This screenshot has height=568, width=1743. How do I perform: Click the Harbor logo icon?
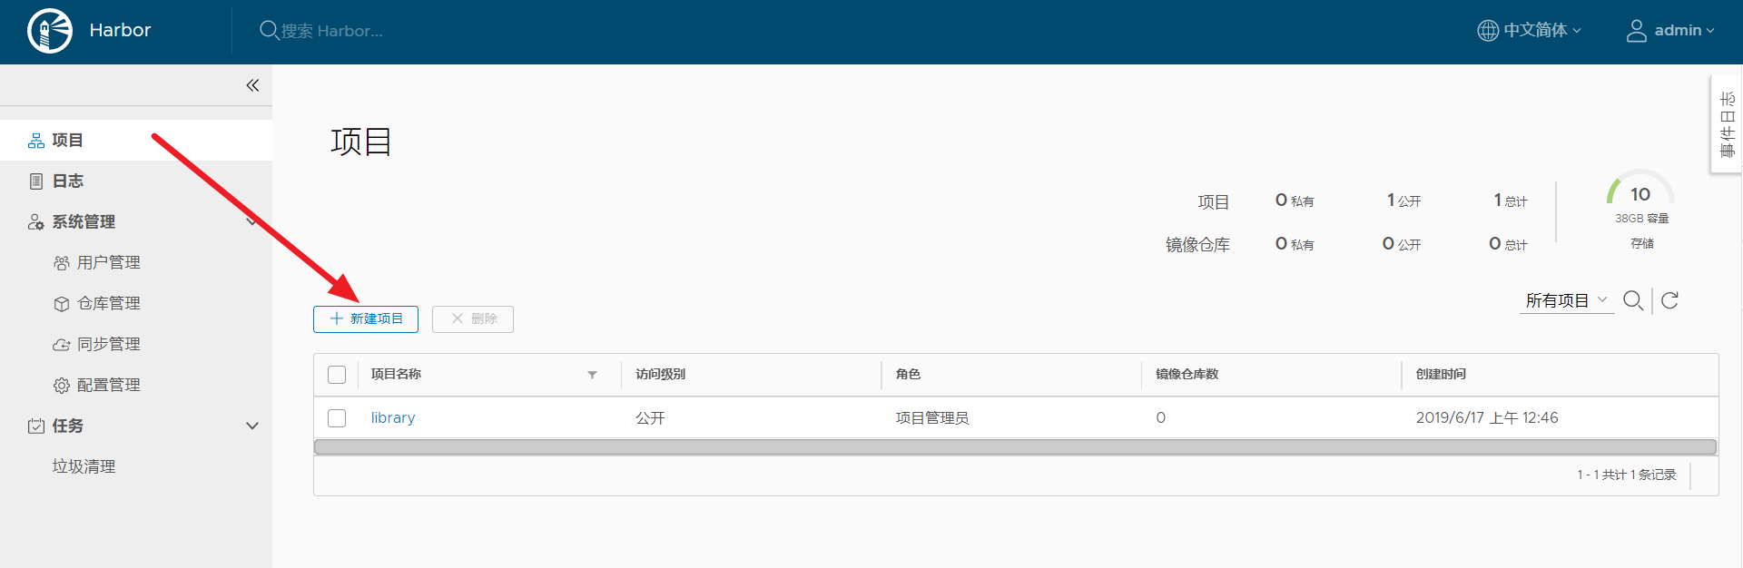(50, 31)
